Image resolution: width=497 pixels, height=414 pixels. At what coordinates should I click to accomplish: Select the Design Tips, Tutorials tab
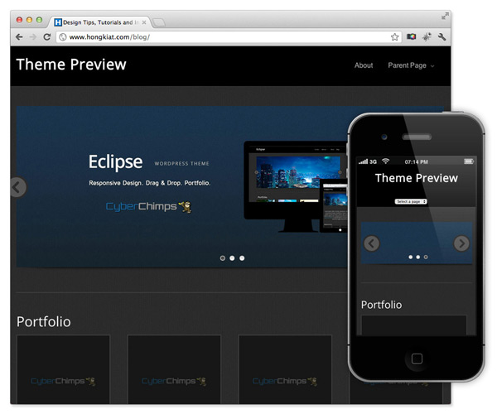pyautogui.click(x=99, y=22)
